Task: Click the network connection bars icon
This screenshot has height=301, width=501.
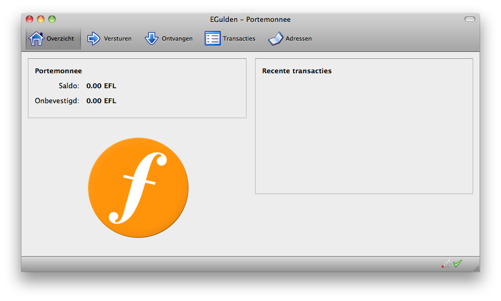Action: (x=446, y=264)
